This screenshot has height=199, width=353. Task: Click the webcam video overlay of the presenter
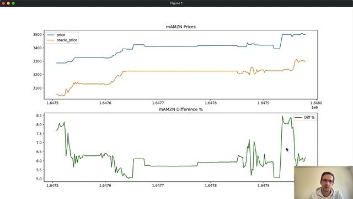tap(324, 182)
